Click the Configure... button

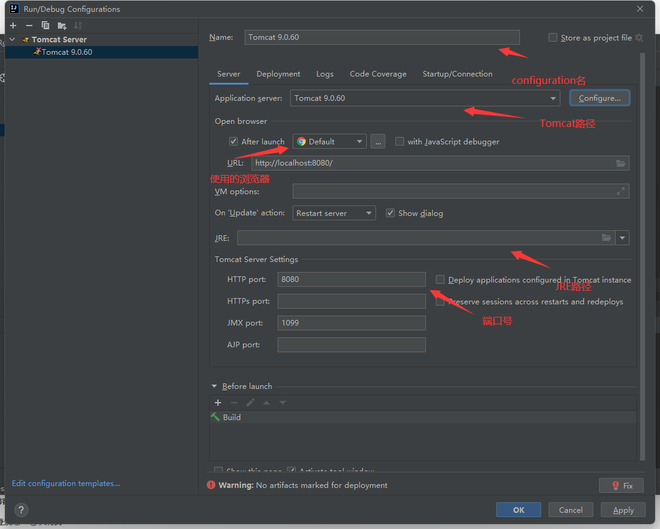599,98
